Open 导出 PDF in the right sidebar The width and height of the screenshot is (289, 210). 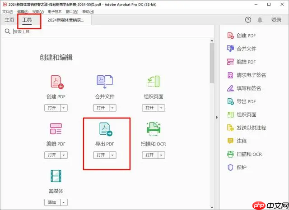tap(242, 101)
